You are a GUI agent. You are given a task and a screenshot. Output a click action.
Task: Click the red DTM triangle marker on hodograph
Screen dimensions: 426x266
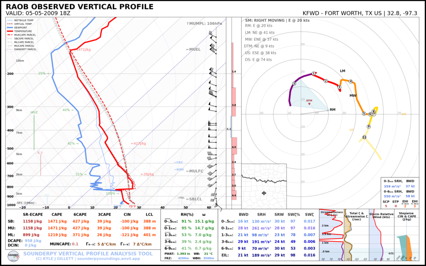309,103
